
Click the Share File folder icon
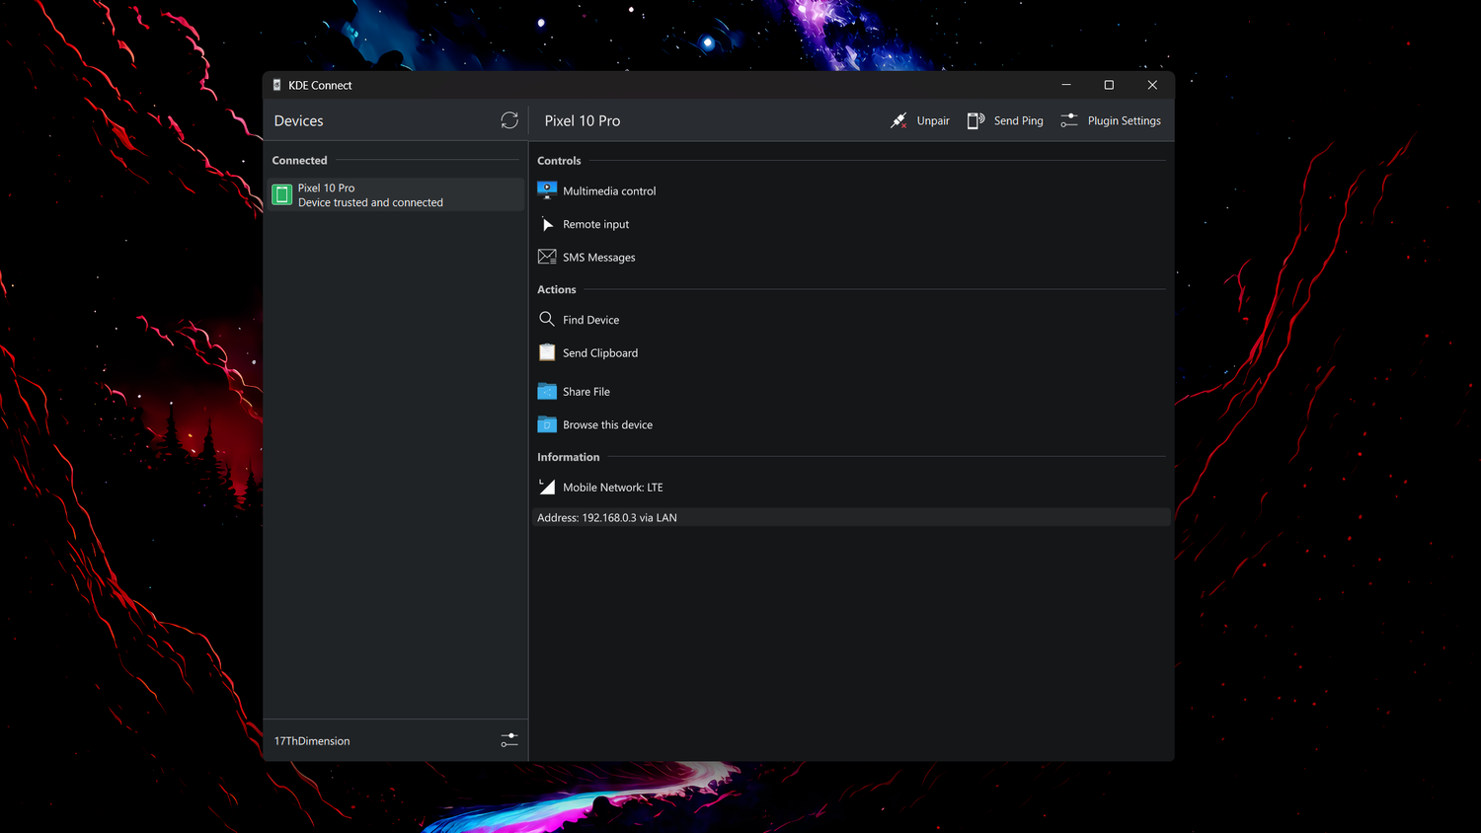pyautogui.click(x=547, y=391)
